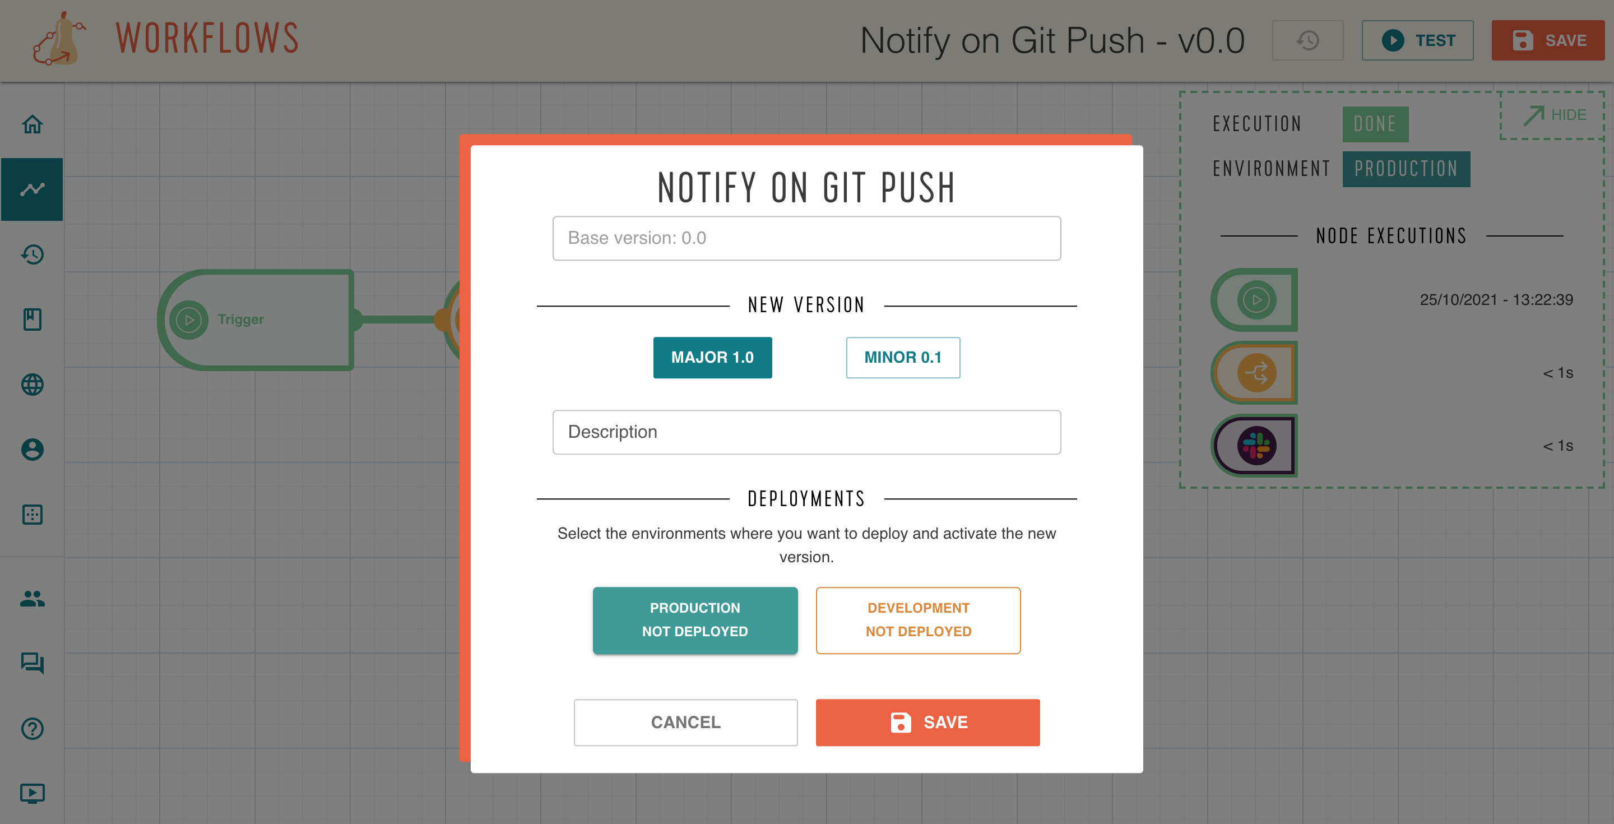This screenshot has width=1614, height=824.
Task: Click the history/clock sidebar icon
Action: (x=31, y=254)
